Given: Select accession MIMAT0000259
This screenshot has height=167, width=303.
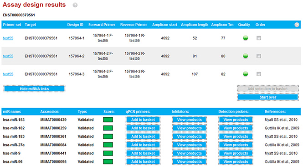Looking at the screenshot, I should [x=53, y=128].
